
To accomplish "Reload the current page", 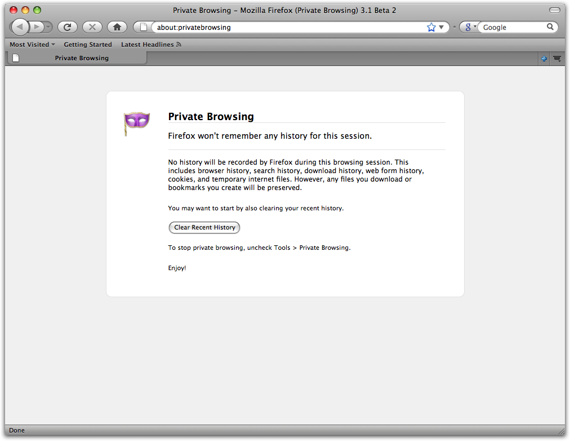I will coord(67,27).
